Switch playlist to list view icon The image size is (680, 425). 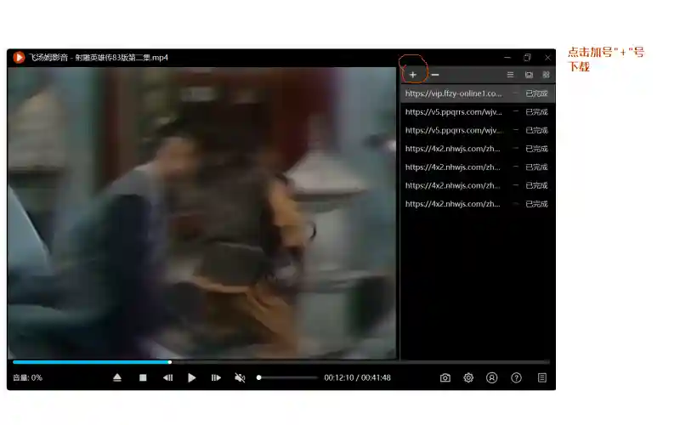pyautogui.click(x=511, y=75)
